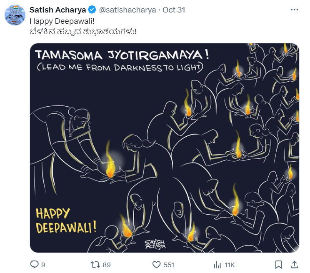Image resolution: width=310 pixels, height=273 pixels.
Task: Click the Satish Acharya signature in cartoon
Action: click(155, 244)
